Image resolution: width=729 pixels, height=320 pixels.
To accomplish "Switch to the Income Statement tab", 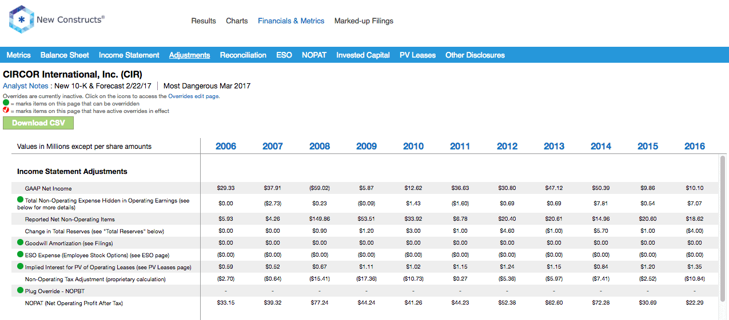I will [129, 55].
